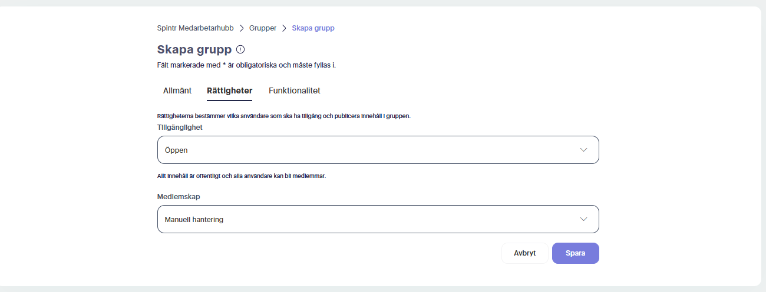Open the Funktionalitet tab

pyautogui.click(x=295, y=90)
